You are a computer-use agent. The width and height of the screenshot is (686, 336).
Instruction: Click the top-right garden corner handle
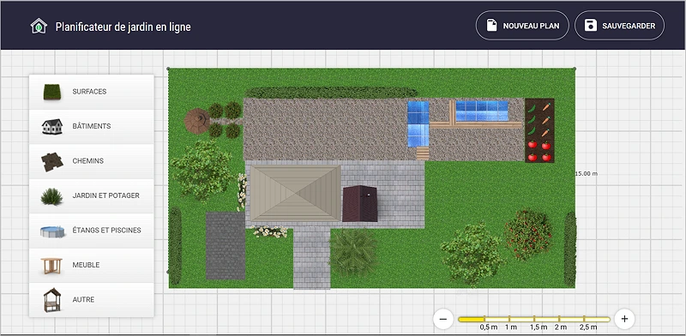pyautogui.click(x=575, y=69)
